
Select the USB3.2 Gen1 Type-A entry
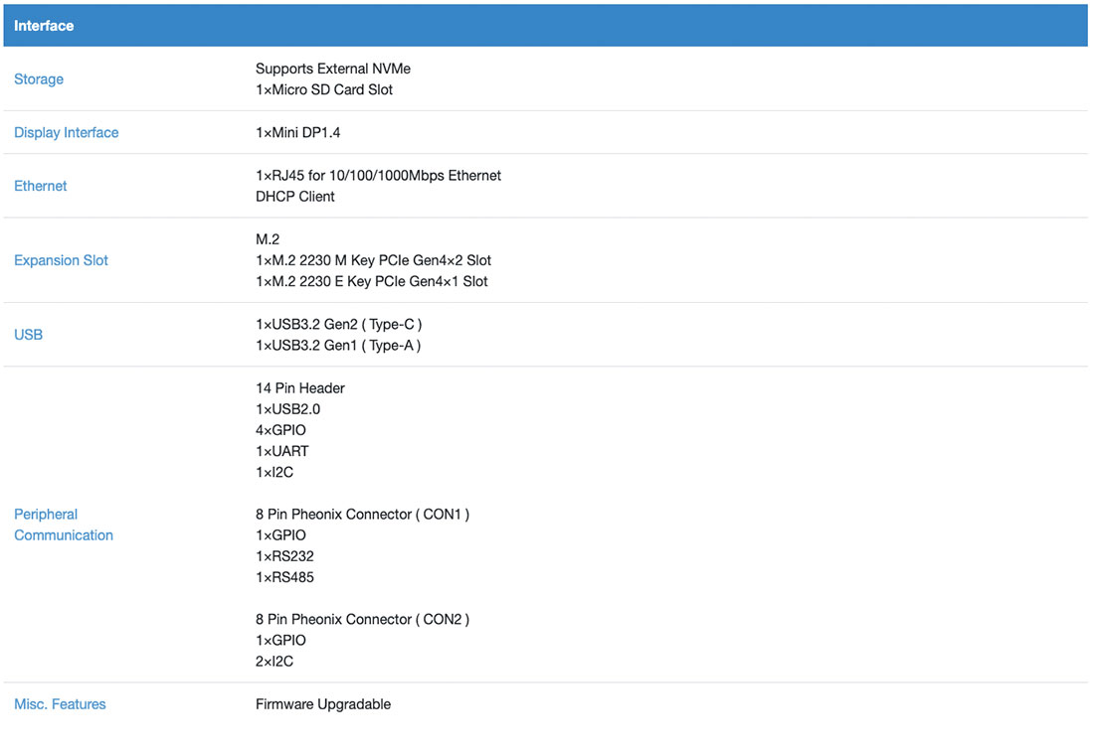click(x=337, y=346)
